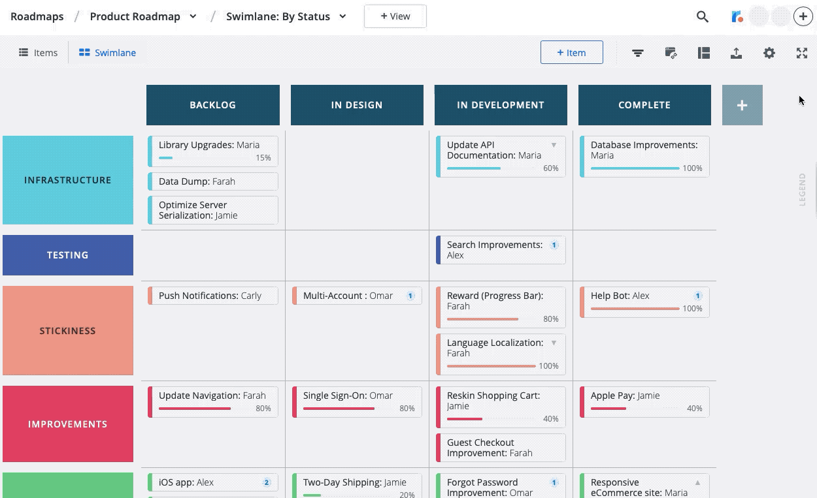Open the Swimlane: By Status dropdown chevron
The width and height of the screenshot is (817, 498).
(x=342, y=17)
